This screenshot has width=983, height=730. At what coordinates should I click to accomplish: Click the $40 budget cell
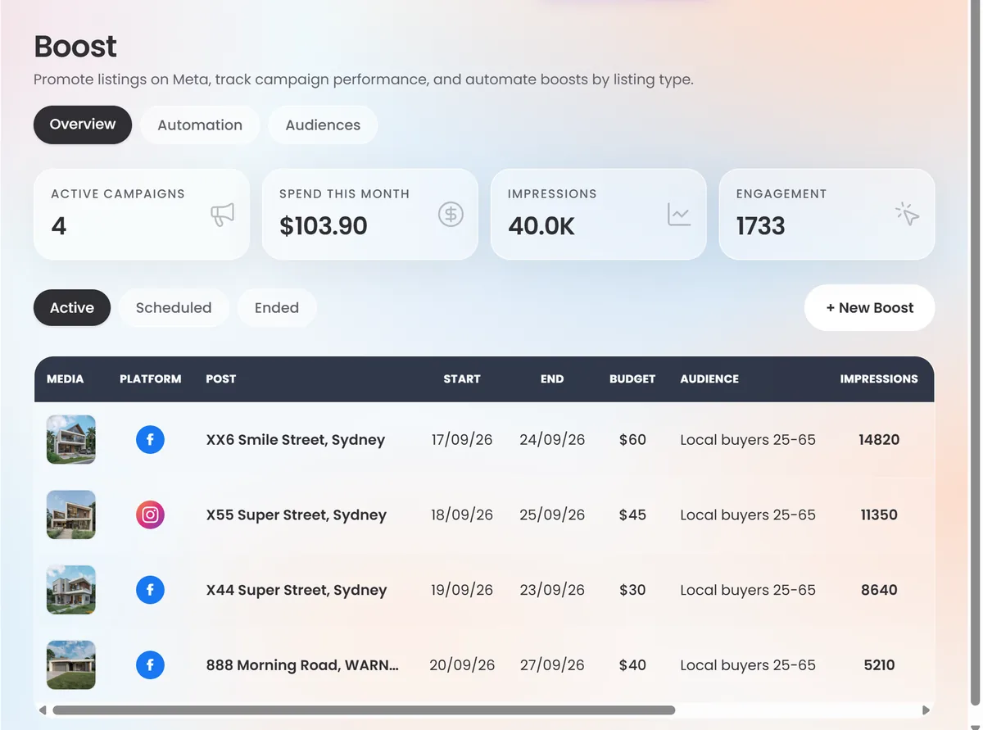coord(632,665)
